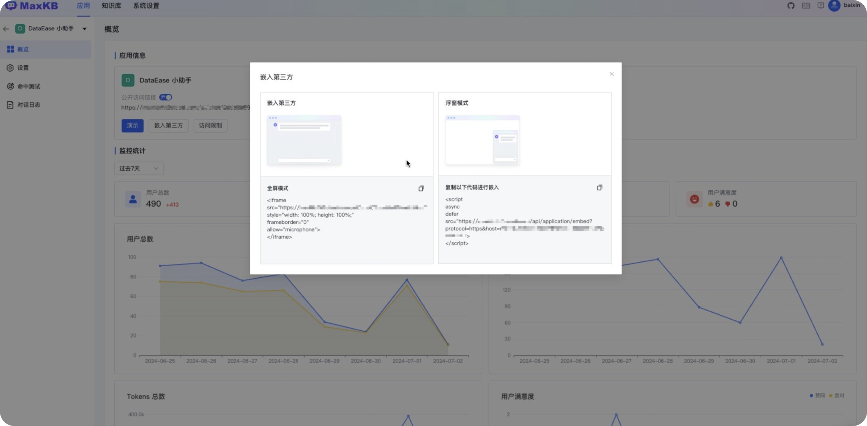The height and width of the screenshot is (426, 867).
Task: Click the </script> line in the code
Action: point(457,243)
